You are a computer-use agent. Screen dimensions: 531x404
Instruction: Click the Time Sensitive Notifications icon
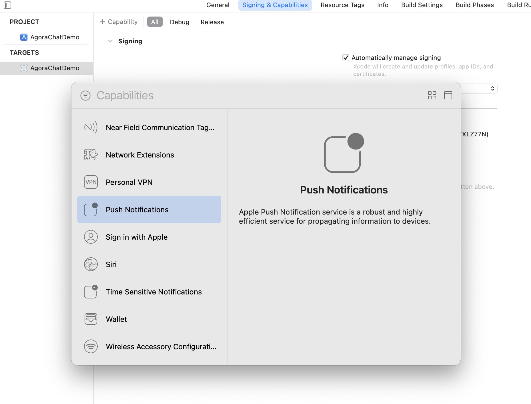(91, 292)
